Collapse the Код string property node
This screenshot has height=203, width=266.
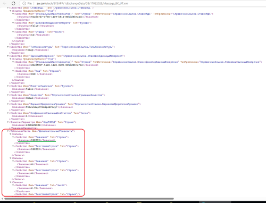(13, 71)
